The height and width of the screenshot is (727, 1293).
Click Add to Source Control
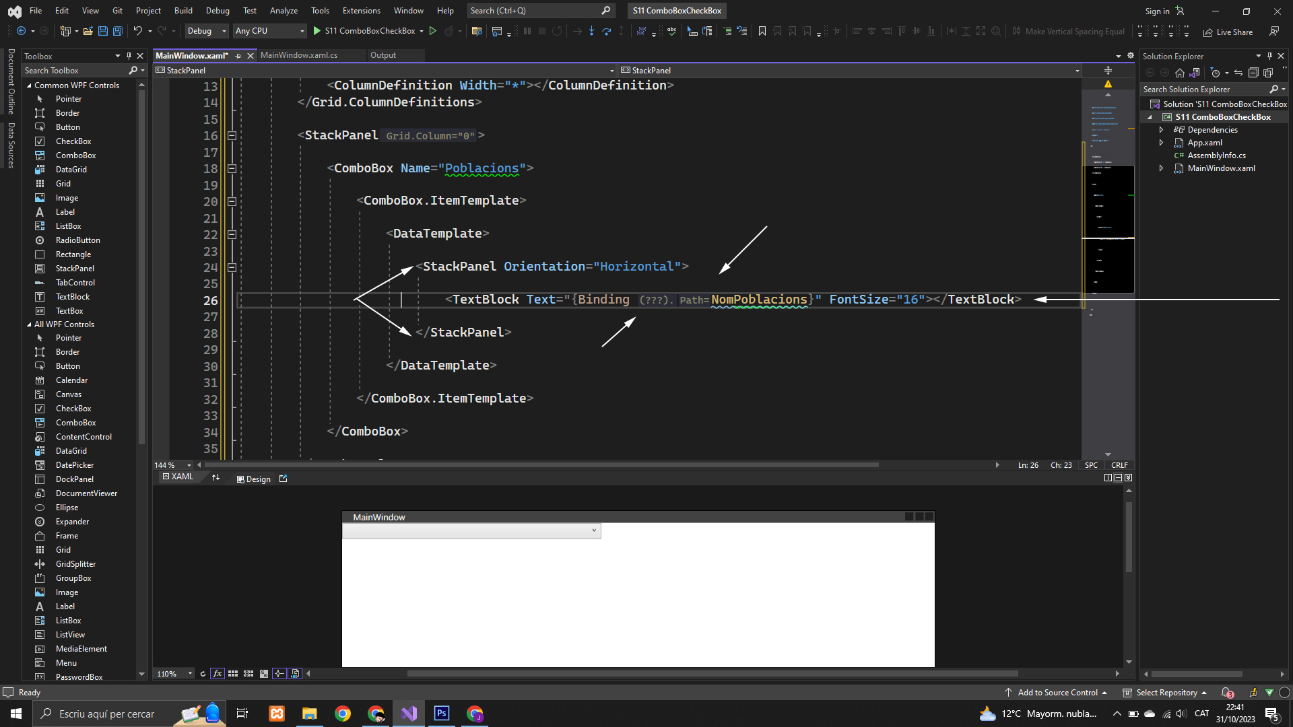click(1057, 693)
